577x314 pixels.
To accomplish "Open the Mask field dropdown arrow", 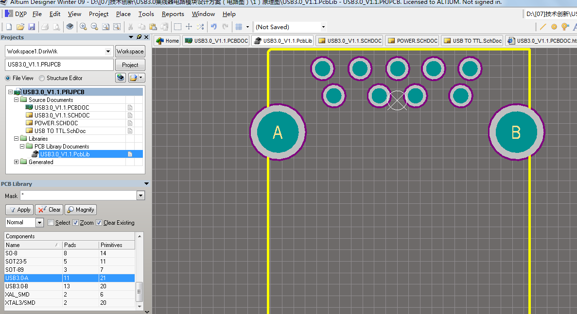I will pos(140,196).
